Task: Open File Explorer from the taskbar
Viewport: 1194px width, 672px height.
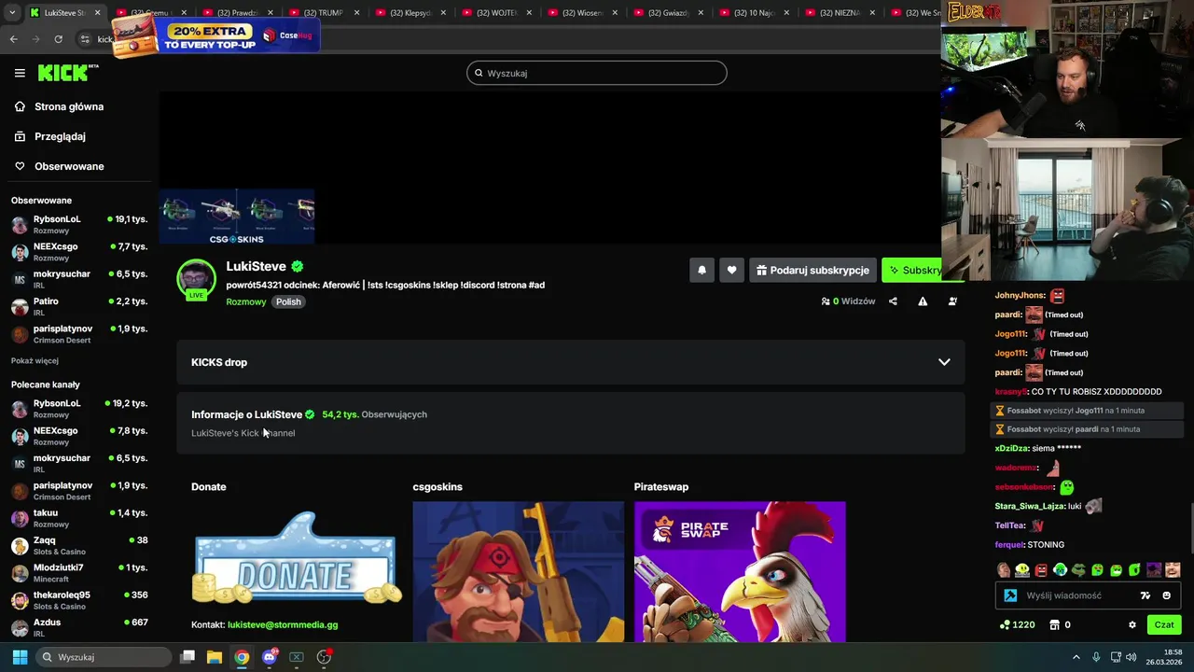Action: [x=215, y=657]
